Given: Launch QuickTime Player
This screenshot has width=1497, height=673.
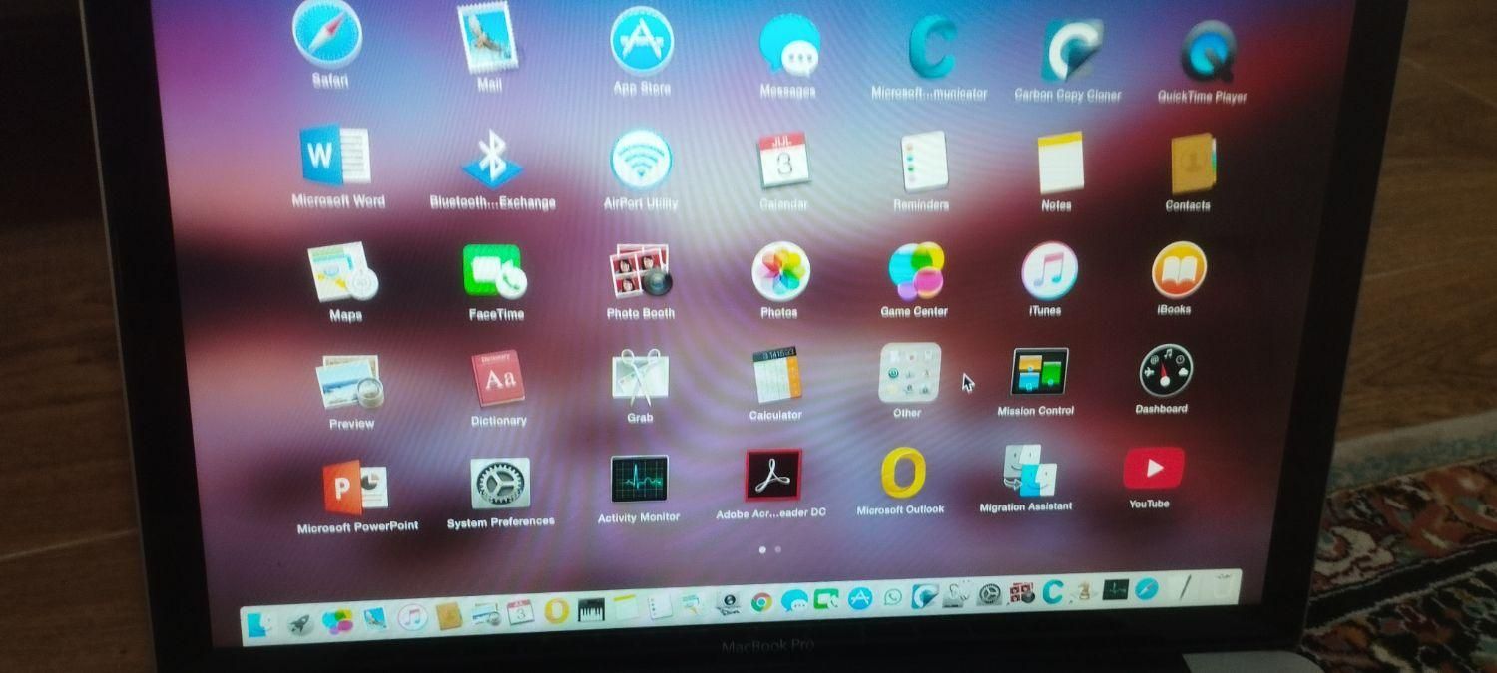Looking at the screenshot, I should pos(1207,53).
